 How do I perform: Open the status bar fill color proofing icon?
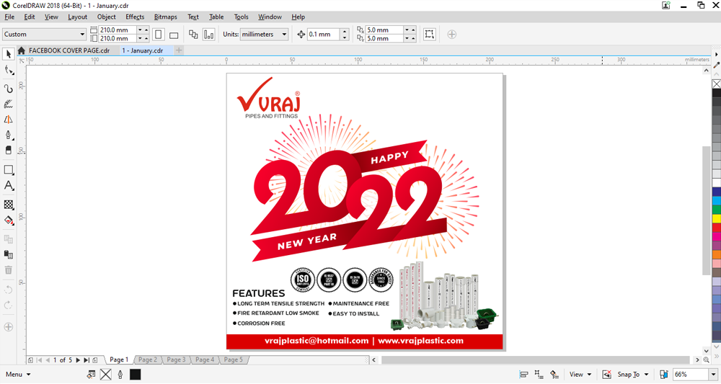[x=91, y=375]
